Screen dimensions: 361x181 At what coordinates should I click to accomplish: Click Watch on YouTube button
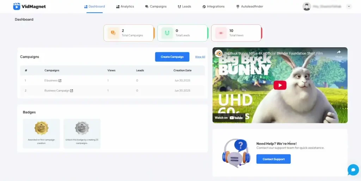[x=228, y=118]
